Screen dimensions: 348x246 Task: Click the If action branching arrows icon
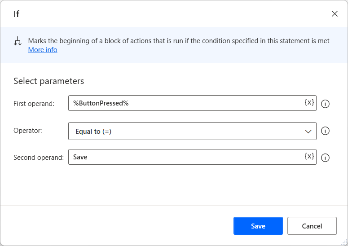coord(18,41)
